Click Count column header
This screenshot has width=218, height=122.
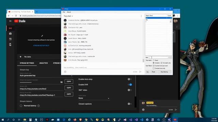click(x=169, y=16)
